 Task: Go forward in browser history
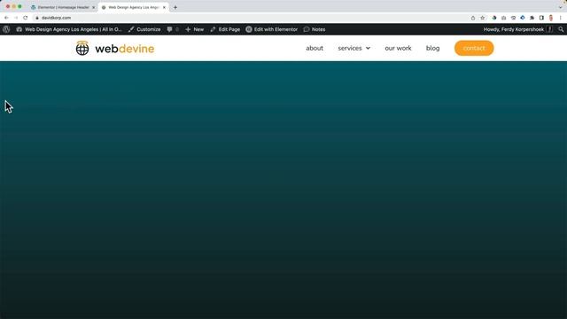coord(16,18)
